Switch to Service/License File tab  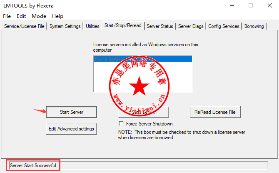24,26
